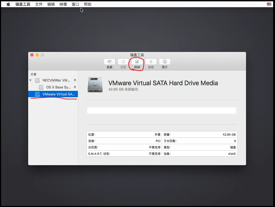The height and width of the screenshot is (207, 275).
Task: Click the empty partition usage bar
Action: 162,111
